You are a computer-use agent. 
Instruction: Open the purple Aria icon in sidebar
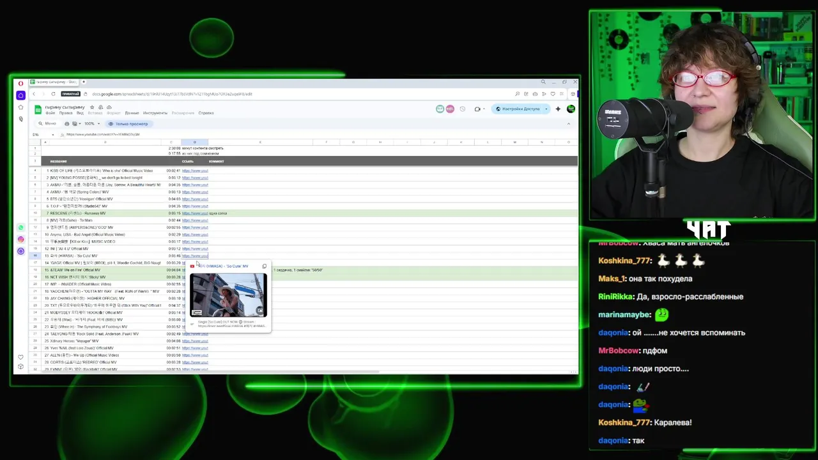pyautogui.click(x=20, y=251)
